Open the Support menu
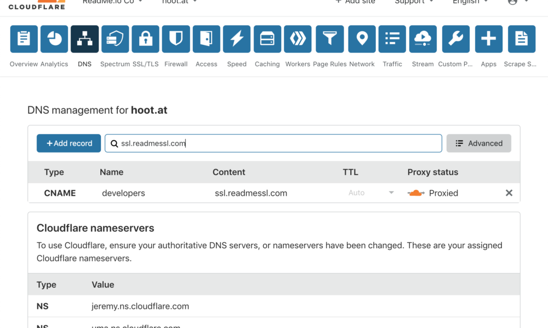 (x=414, y=2)
